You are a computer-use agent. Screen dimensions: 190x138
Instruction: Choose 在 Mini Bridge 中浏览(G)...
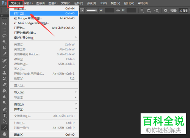pyautogui.click(x=44, y=23)
